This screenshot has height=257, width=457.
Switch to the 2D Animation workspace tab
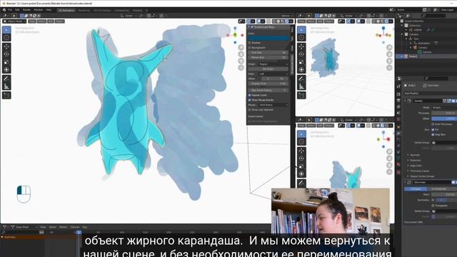[x=66, y=10]
